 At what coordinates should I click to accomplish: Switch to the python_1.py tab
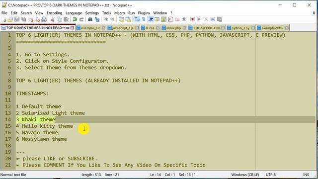pos(240,28)
